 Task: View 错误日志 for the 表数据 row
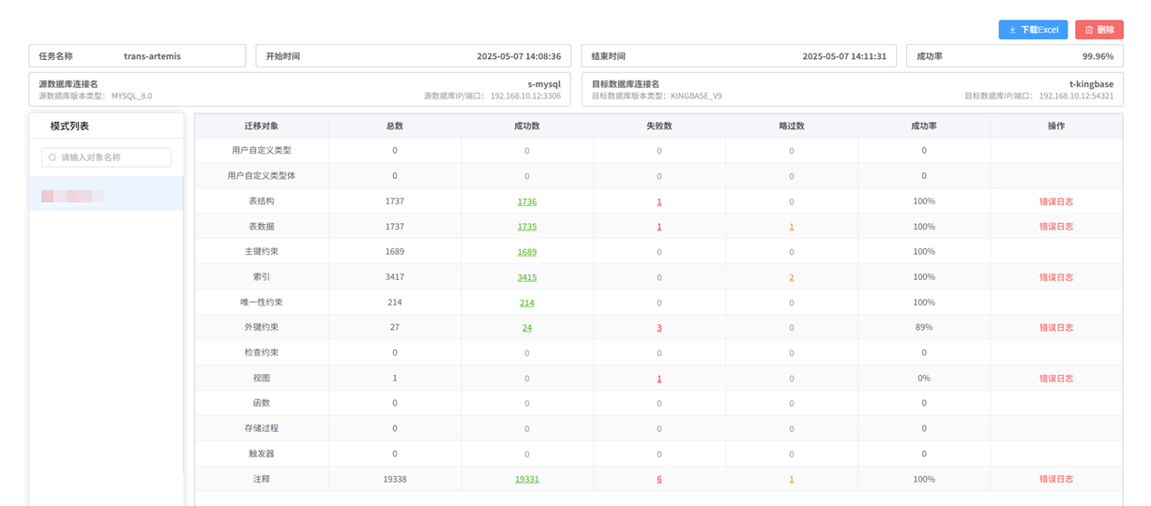point(1055,227)
